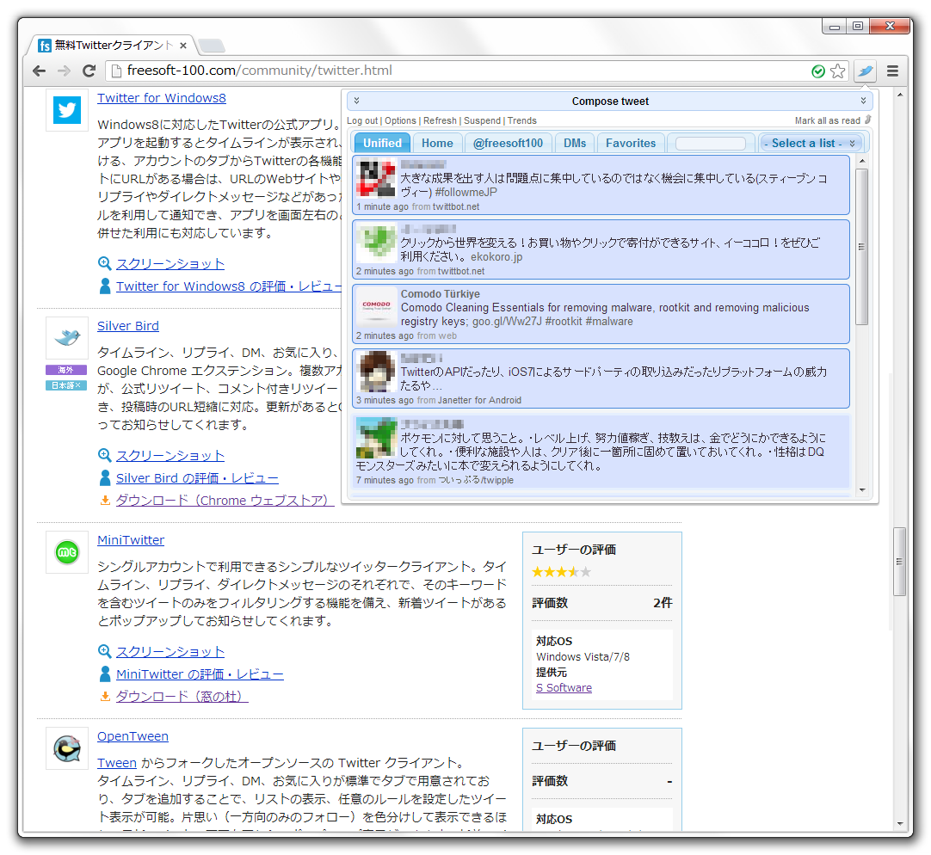Click the OpenTween bird logo icon

(x=67, y=748)
